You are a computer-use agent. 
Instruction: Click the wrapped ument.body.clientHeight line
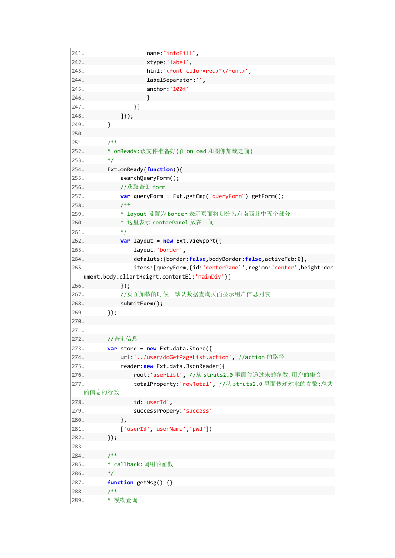coord(157,277)
